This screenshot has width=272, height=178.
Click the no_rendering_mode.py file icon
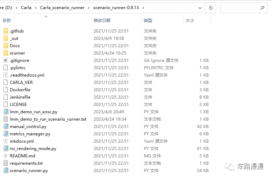[6, 149]
